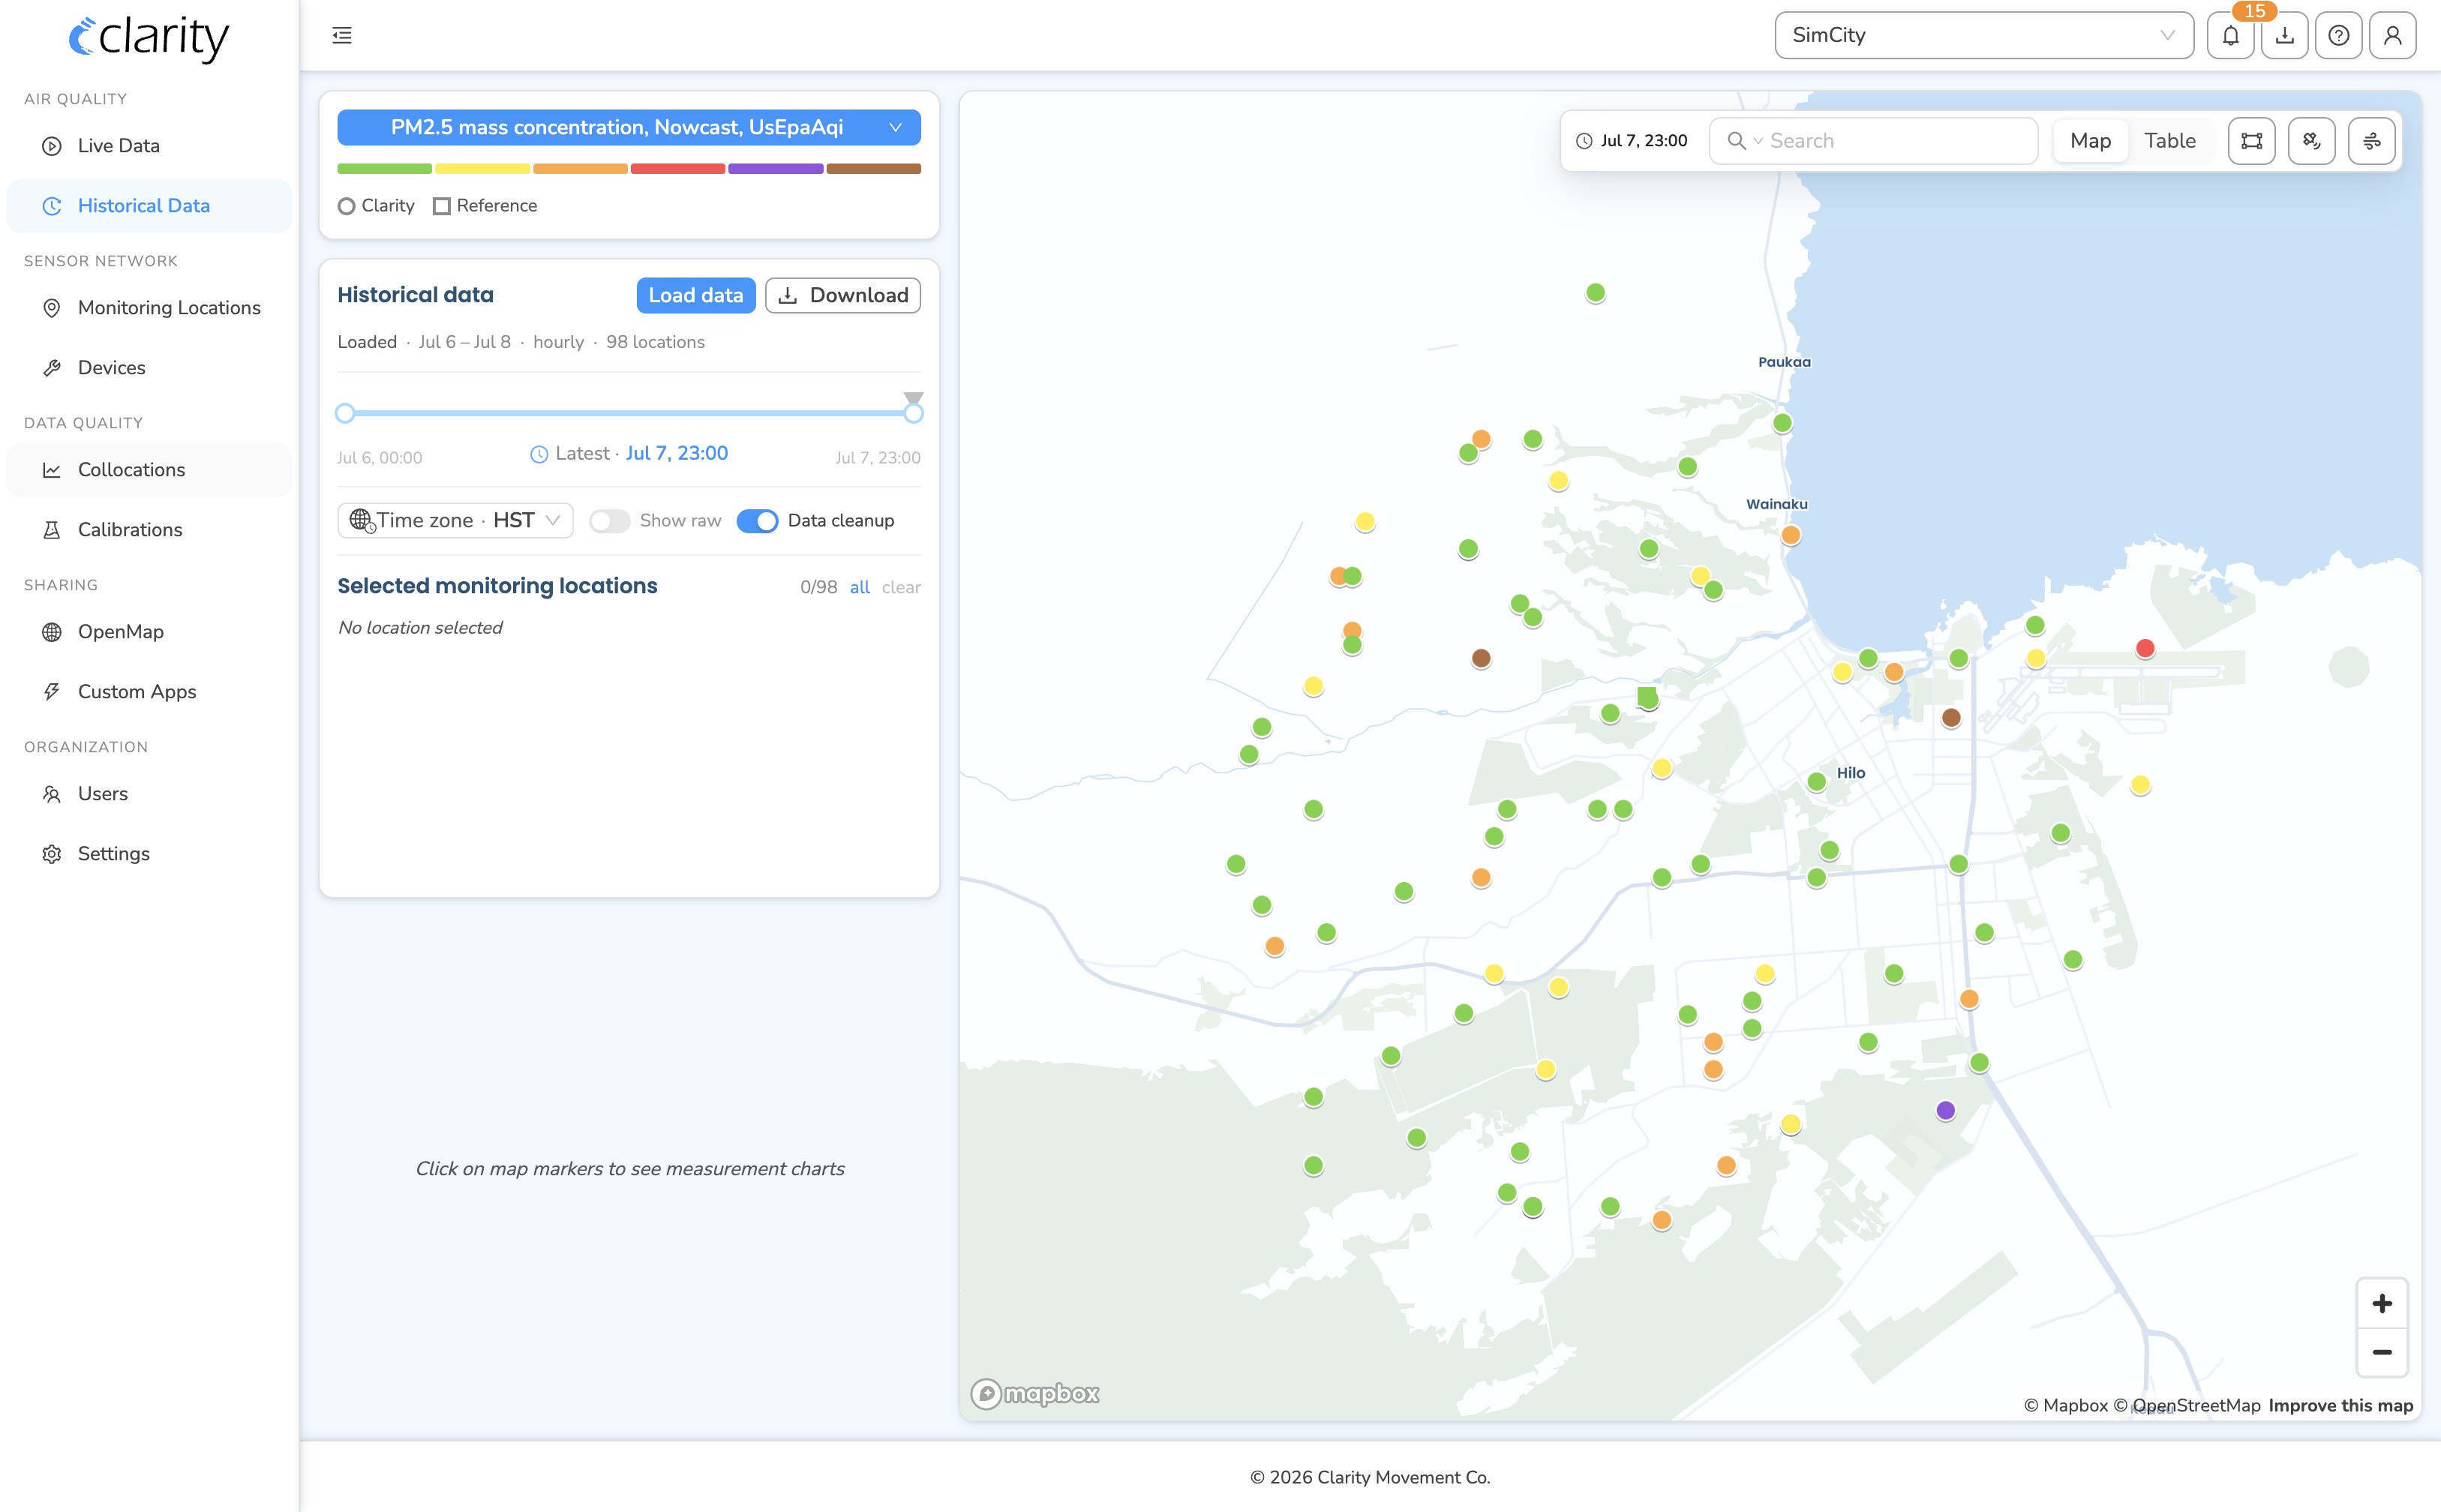
Task: Click the Mapbox logo
Action: [1034, 1393]
